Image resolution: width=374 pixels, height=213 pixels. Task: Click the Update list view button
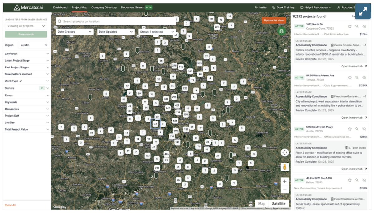point(273,20)
